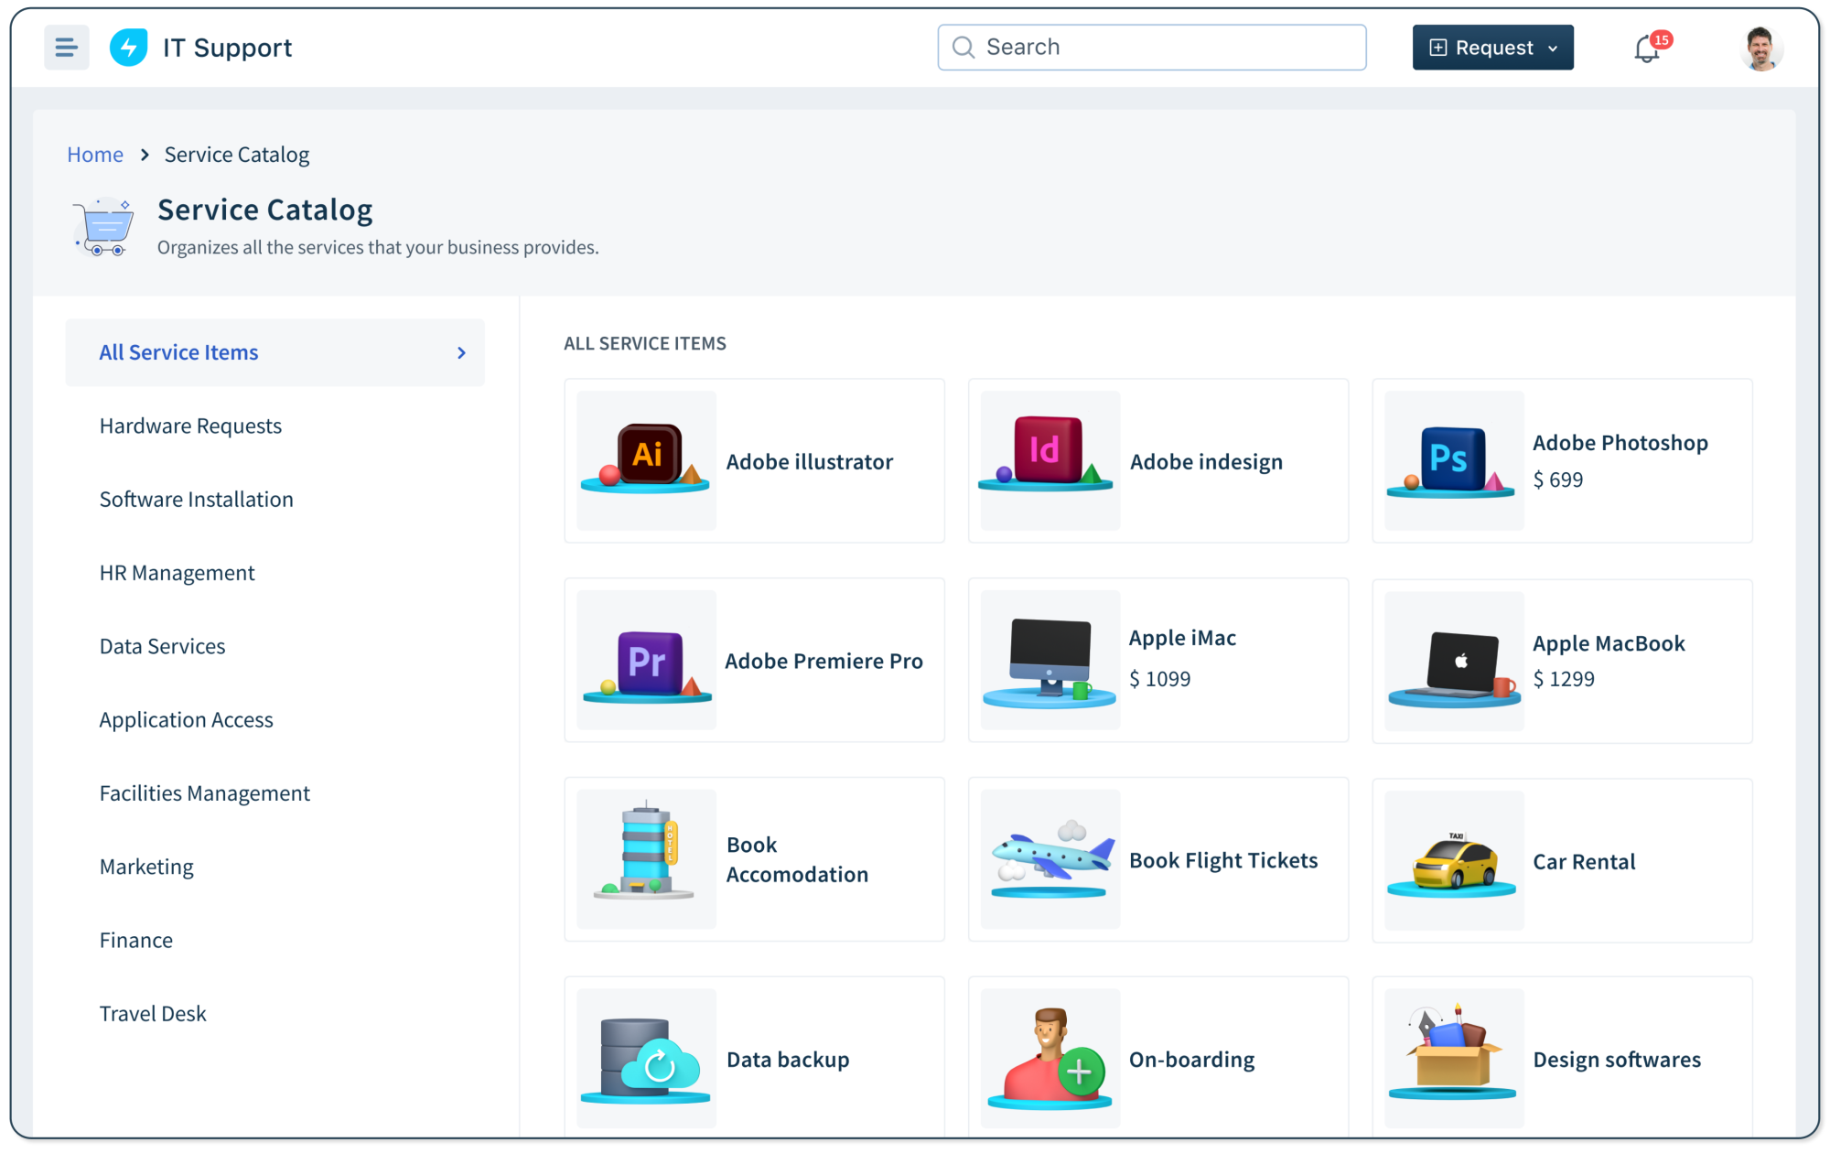
Task: Open the Hardware Requests category
Action: point(190,426)
